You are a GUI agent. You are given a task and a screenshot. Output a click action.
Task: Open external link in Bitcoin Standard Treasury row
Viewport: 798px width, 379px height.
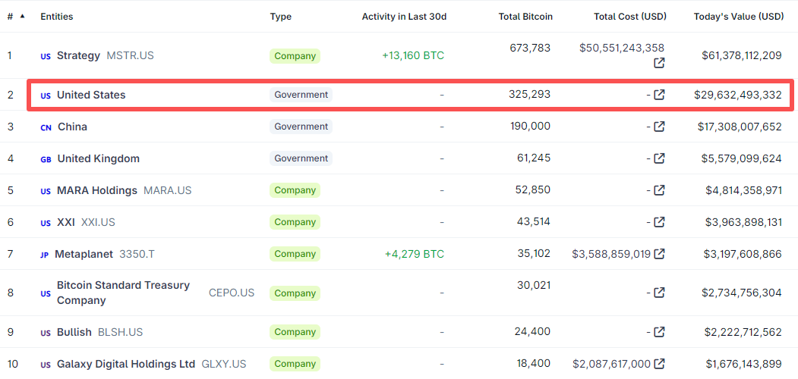[659, 293]
